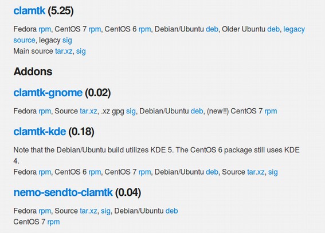
Task: Download the Main source tar.xz
Action: [64, 51]
